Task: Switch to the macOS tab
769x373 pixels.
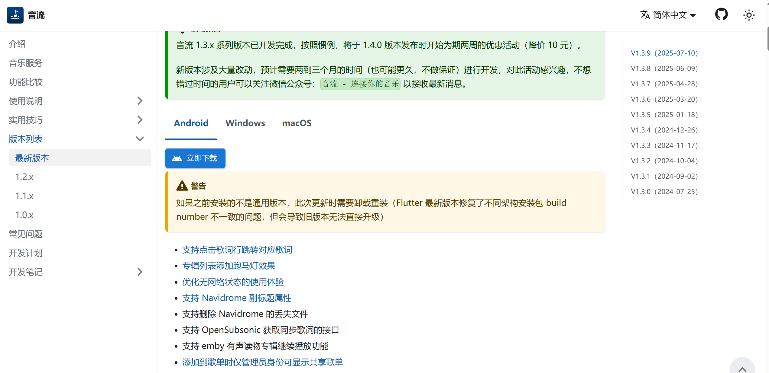Action: click(x=297, y=123)
